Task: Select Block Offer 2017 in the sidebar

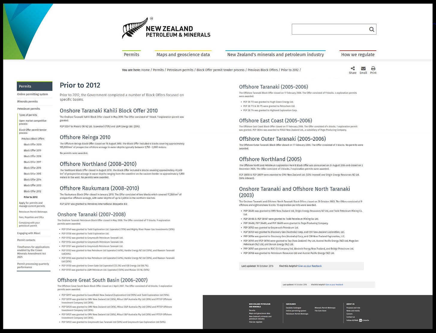Action: (32, 162)
